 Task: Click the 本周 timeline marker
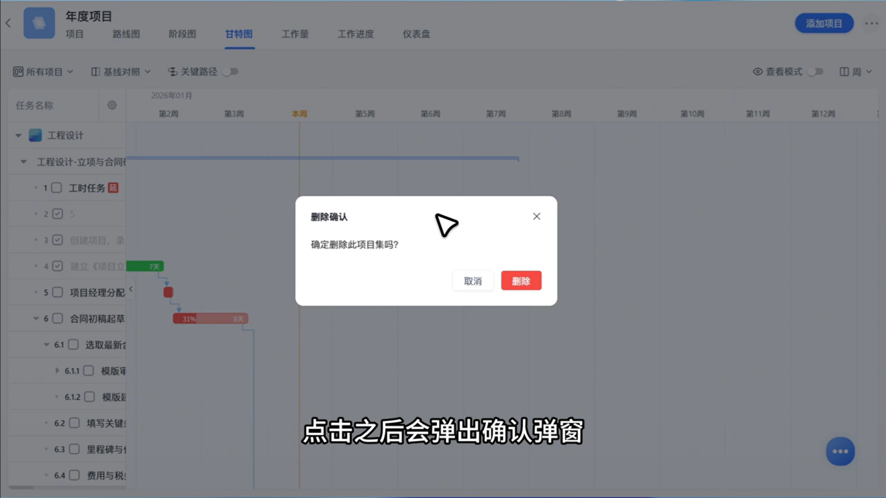tap(299, 114)
